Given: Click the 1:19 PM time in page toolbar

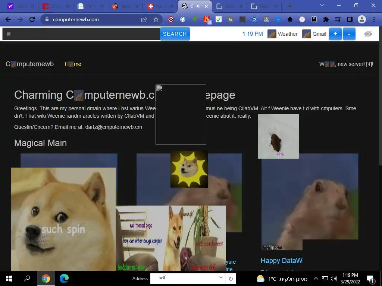Looking at the screenshot, I should [x=253, y=34].
